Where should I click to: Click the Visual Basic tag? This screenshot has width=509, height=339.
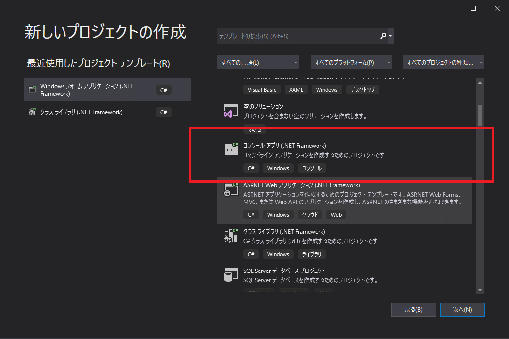[x=261, y=90]
